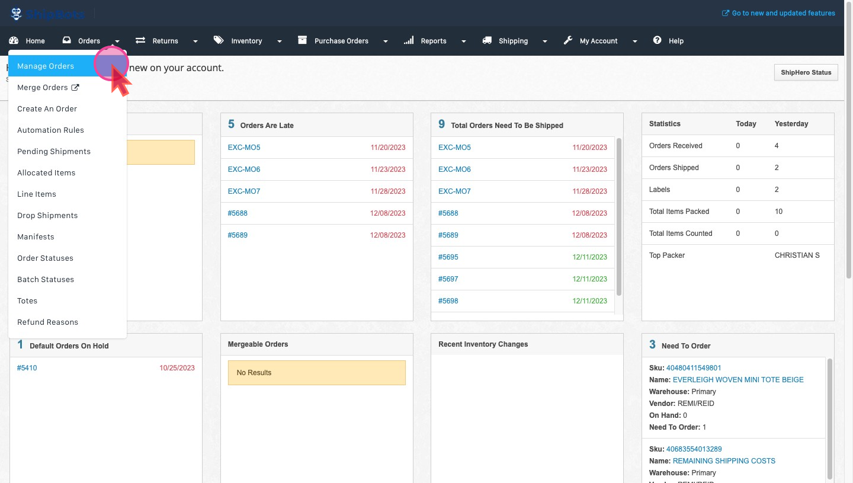Click the Orders inbox tray icon

tap(67, 40)
